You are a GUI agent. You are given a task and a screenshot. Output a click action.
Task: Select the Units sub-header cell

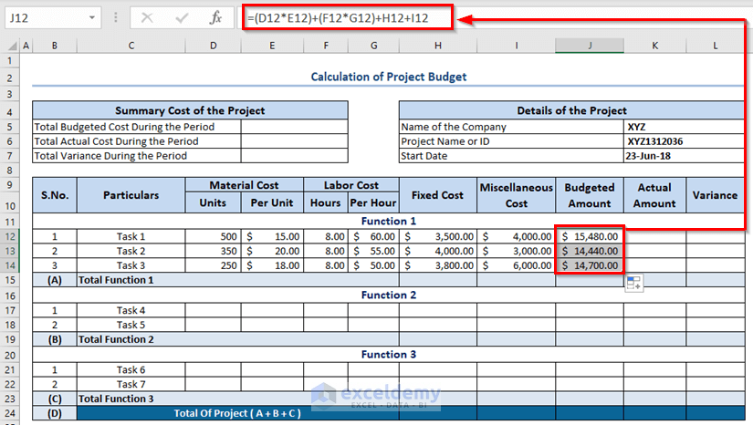tap(214, 202)
